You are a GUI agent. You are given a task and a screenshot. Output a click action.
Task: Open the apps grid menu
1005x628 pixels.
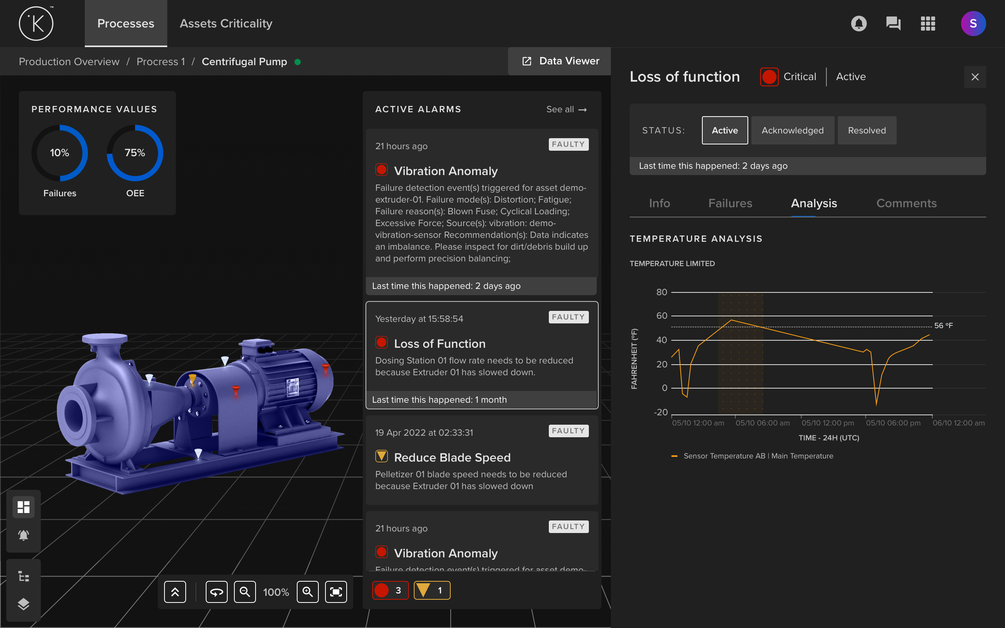[928, 24]
